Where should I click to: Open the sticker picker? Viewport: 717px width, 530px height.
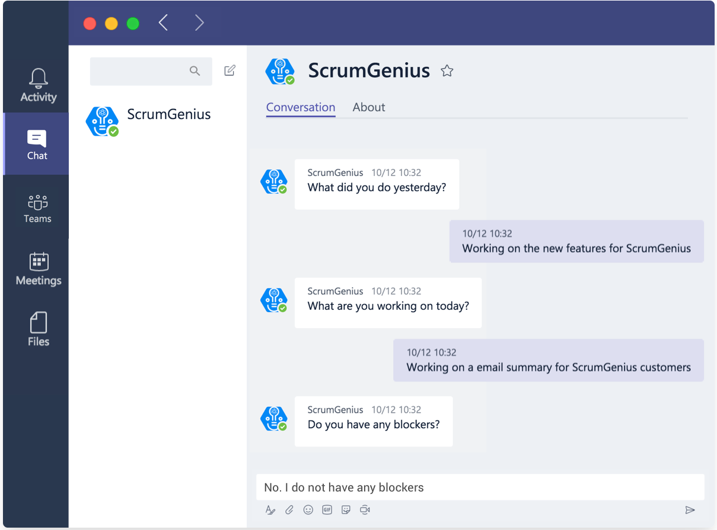346,510
